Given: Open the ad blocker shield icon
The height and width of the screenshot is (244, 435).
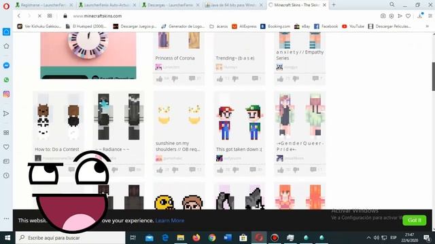Looking at the screenshot, I should click(x=391, y=16).
